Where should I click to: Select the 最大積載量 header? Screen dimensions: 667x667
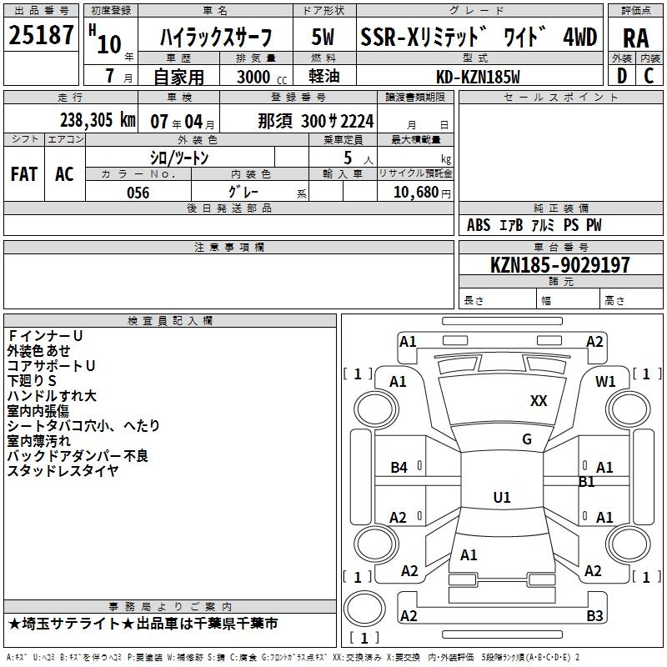click(415, 139)
